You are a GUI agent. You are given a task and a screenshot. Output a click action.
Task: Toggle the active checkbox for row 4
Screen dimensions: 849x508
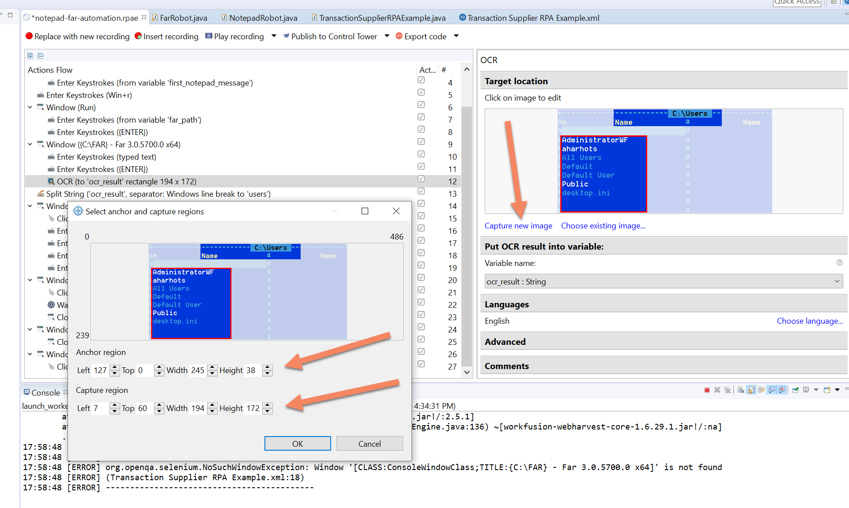coord(421,80)
